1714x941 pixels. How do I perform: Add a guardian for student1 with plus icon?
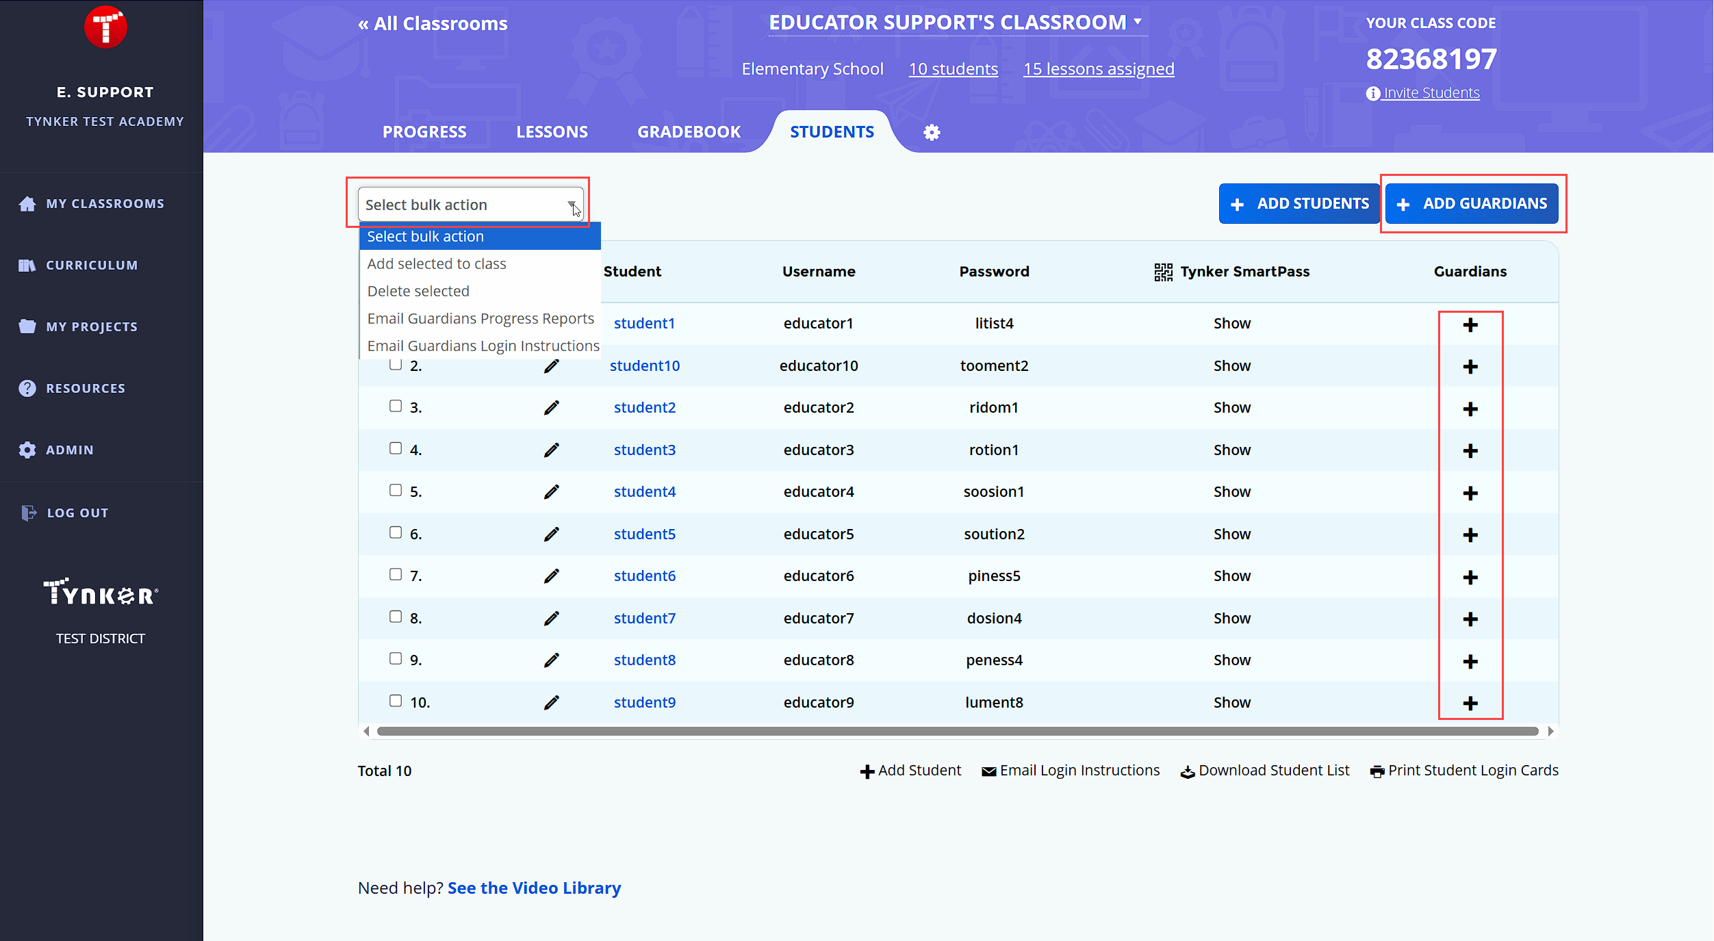point(1470,324)
